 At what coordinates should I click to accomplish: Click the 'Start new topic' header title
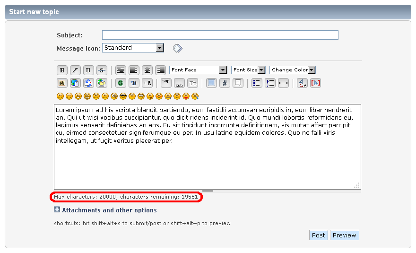[x=34, y=12]
